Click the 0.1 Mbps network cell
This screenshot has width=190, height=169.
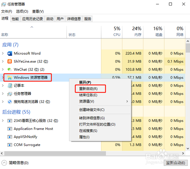(175, 61)
